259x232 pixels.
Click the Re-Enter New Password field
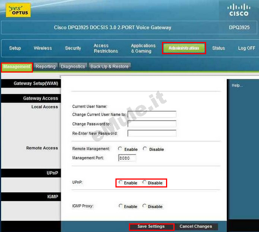(x=152, y=133)
